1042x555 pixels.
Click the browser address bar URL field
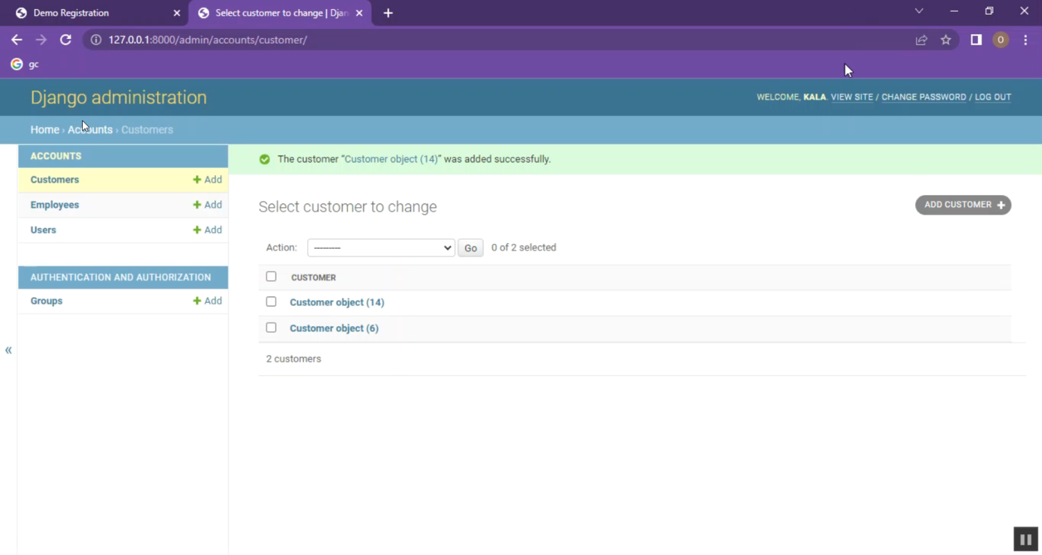click(486, 40)
